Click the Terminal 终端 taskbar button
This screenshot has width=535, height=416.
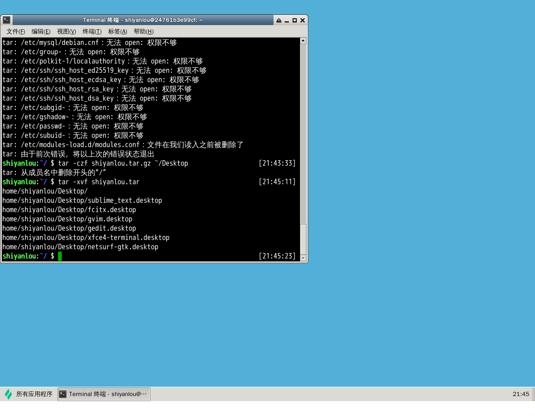point(104,394)
